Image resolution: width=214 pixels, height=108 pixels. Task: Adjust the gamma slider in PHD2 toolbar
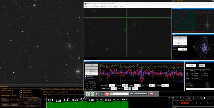click(x=138, y=94)
